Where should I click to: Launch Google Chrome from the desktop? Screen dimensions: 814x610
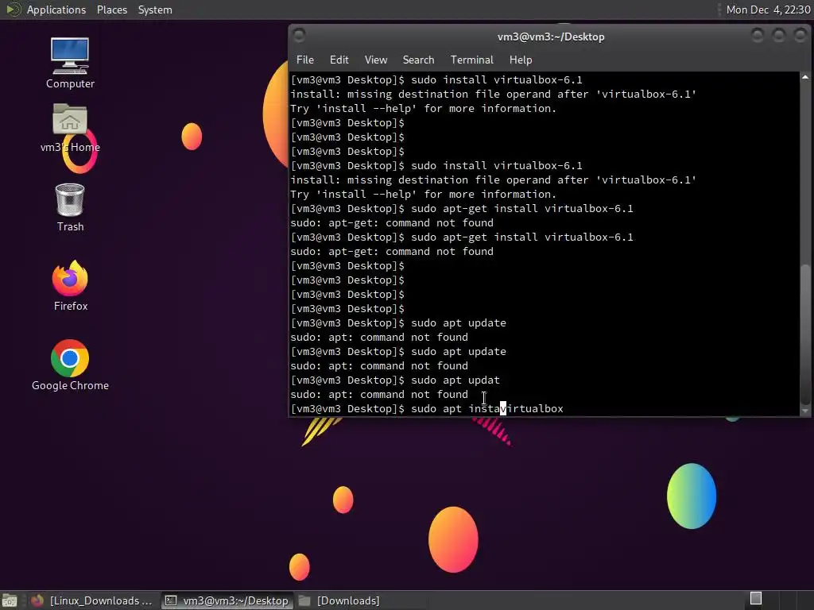click(x=70, y=365)
